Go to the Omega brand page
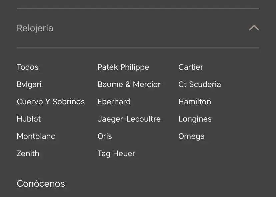The image size is (276, 197). point(191,136)
